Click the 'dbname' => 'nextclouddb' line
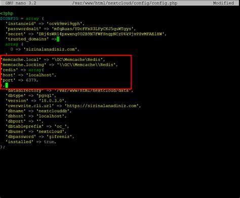Viewport: 240px width, 198px height. (x=38, y=111)
